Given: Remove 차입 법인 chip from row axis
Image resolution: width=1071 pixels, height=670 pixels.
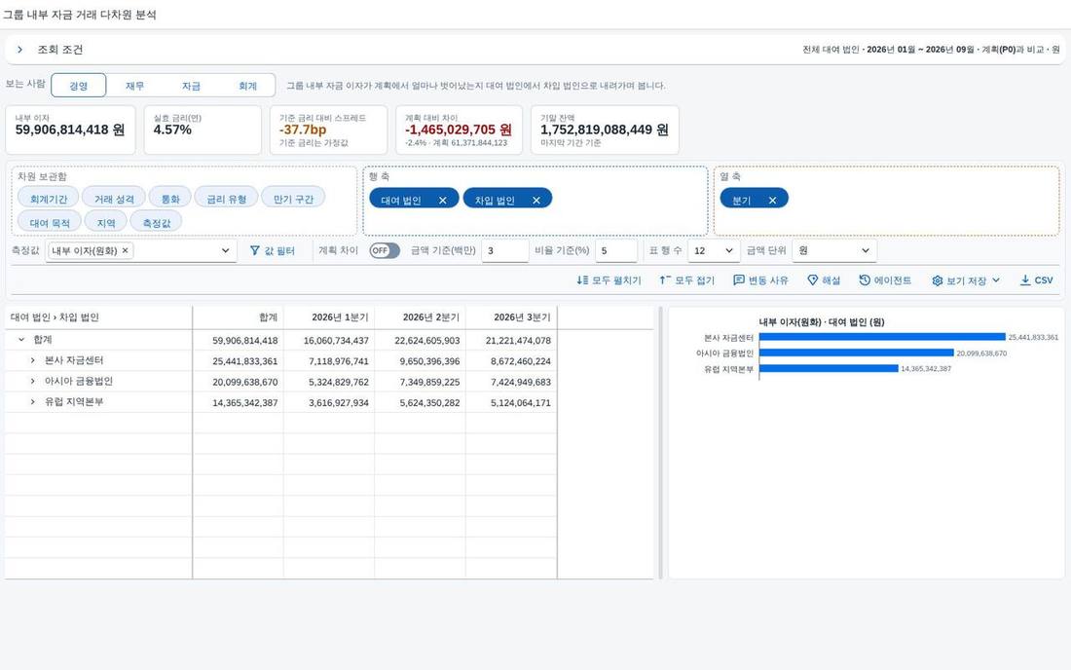Looking at the screenshot, I should point(536,200).
